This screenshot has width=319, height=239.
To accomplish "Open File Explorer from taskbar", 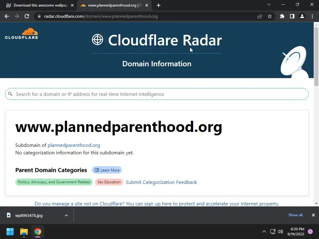I will [24, 232].
